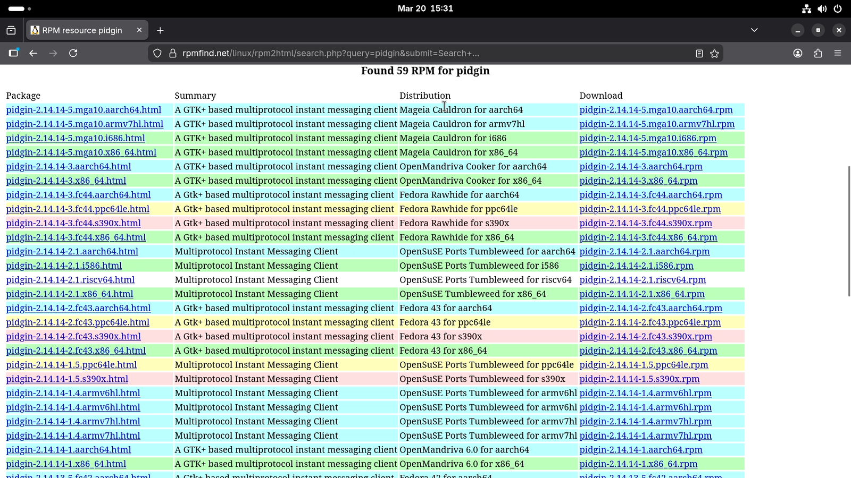Click the power tray icon

coord(838,8)
